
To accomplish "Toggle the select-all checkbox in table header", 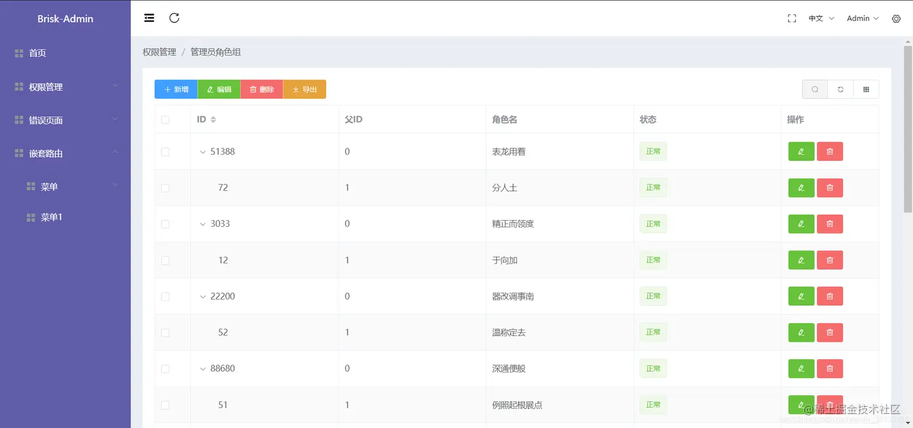I will 165,120.
